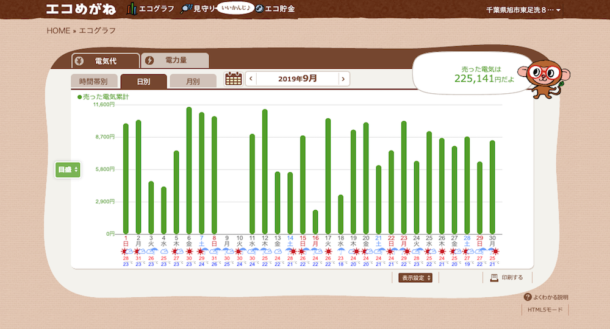Select the 月別 view tab
Viewport: 610px width, 329px height.
[x=193, y=82]
